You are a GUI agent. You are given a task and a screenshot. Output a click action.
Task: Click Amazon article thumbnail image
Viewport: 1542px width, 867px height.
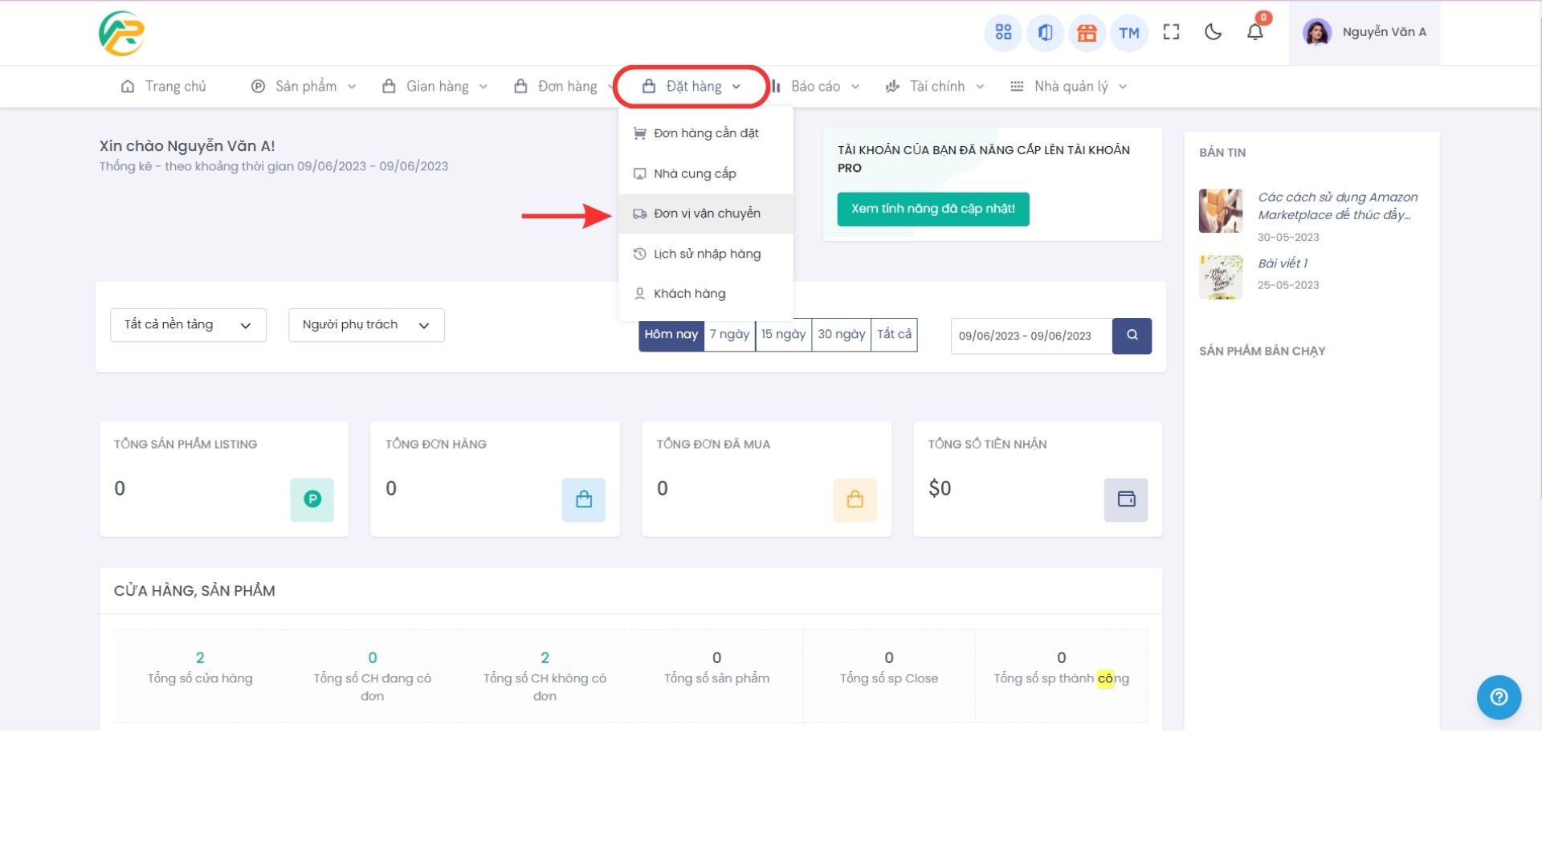click(x=1221, y=211)
